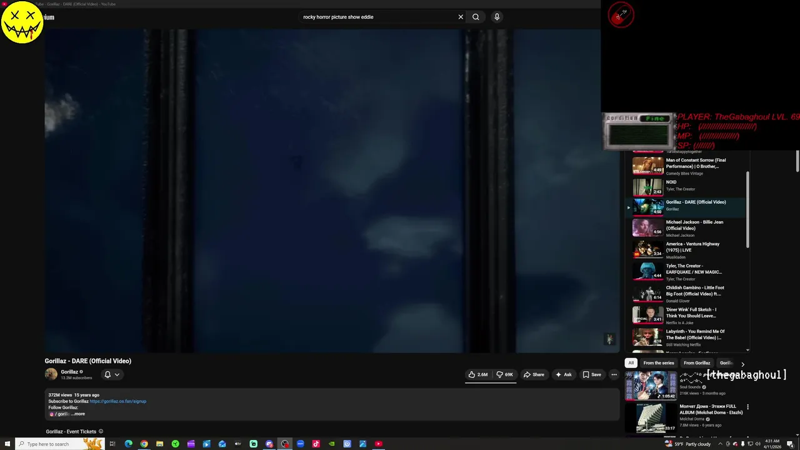Open Gorillaz channel avatar

(51, 374)
